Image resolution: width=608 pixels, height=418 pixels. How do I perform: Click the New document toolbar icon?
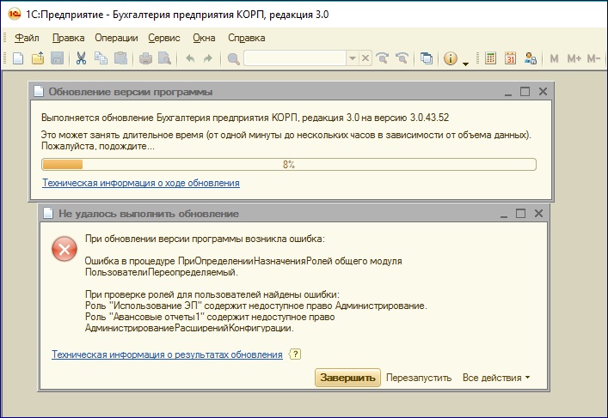17,58
